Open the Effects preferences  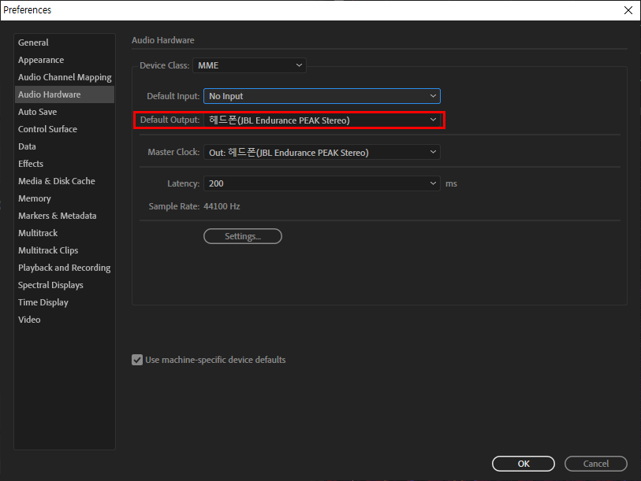[64, 164]
